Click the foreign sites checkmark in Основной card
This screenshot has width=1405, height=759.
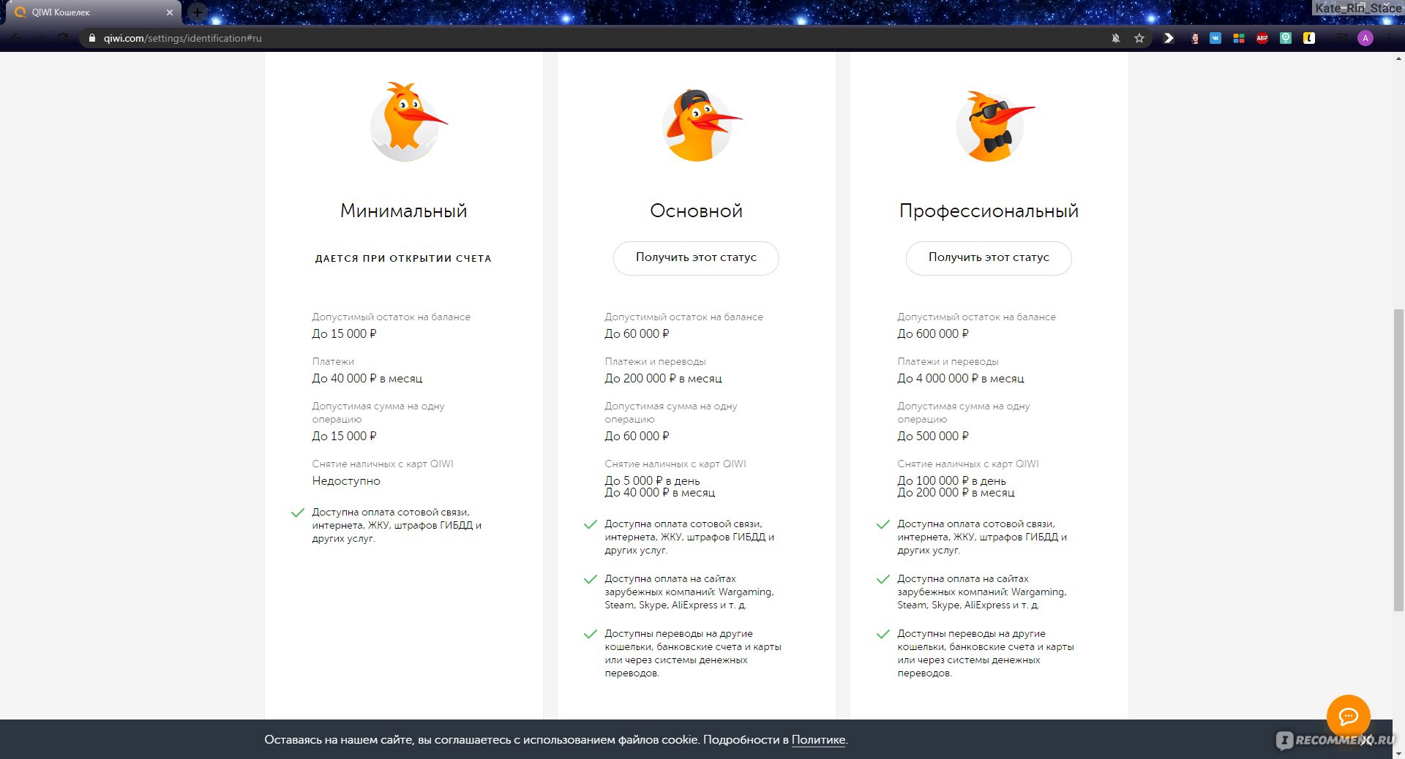point(590,579)
